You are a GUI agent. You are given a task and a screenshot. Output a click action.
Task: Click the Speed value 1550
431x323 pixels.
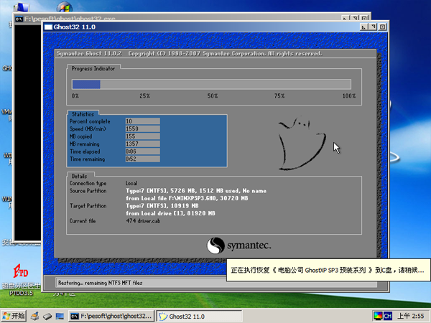point(143,128)
